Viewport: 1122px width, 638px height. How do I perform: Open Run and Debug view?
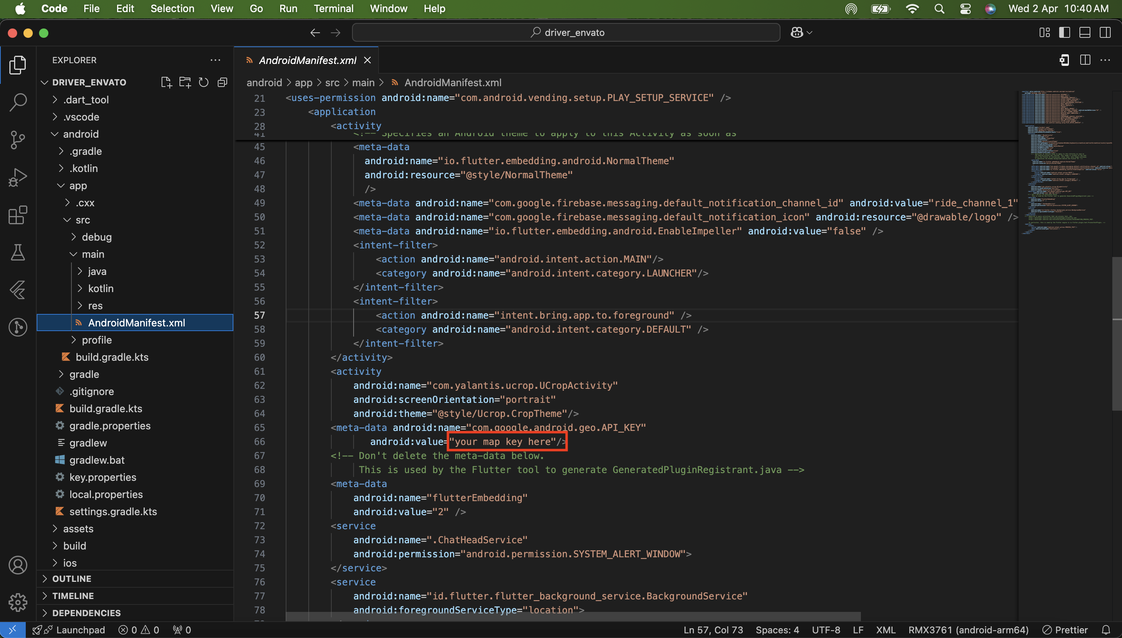pos(18,177)
